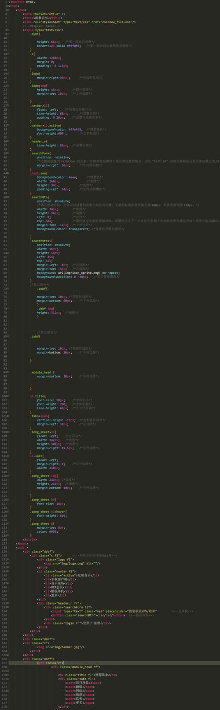Fold the h2.title rule block

click(x=7, y=396)
